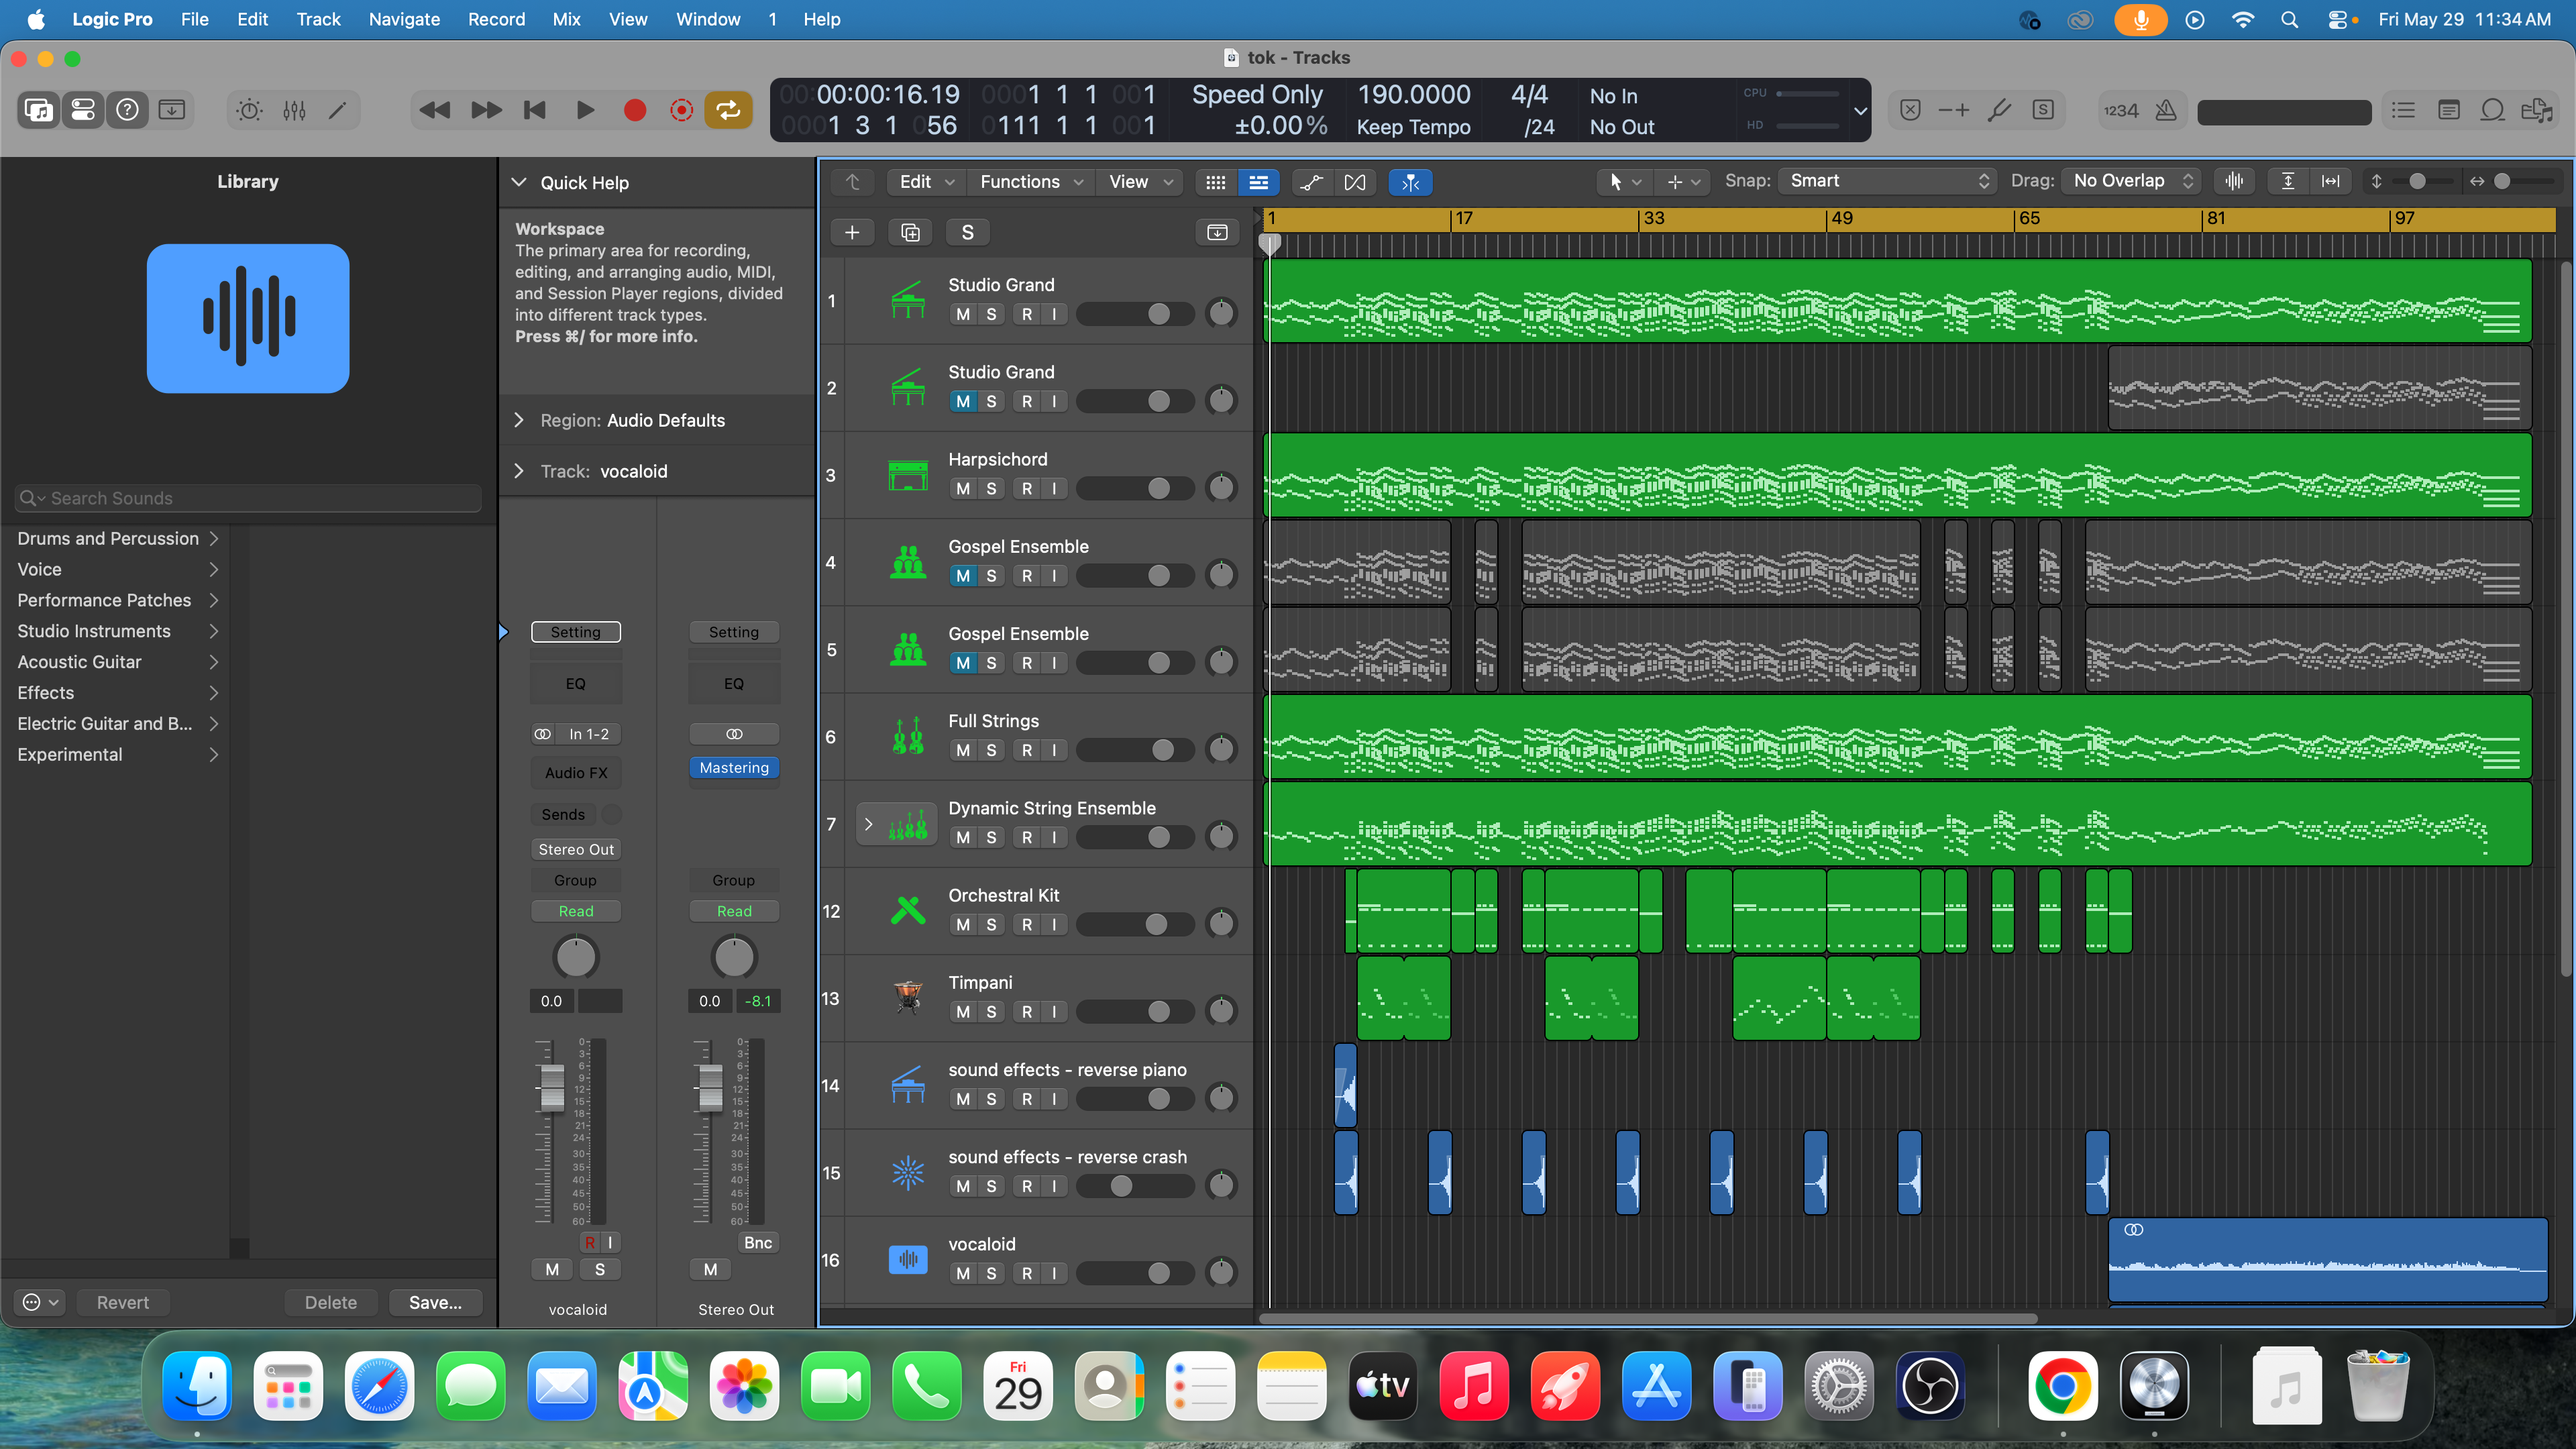Open the Track menu in menu bar

(x=318, y=19)
